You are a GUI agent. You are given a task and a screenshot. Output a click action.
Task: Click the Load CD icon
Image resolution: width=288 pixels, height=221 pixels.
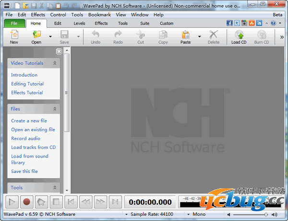(x=239, y=36)
